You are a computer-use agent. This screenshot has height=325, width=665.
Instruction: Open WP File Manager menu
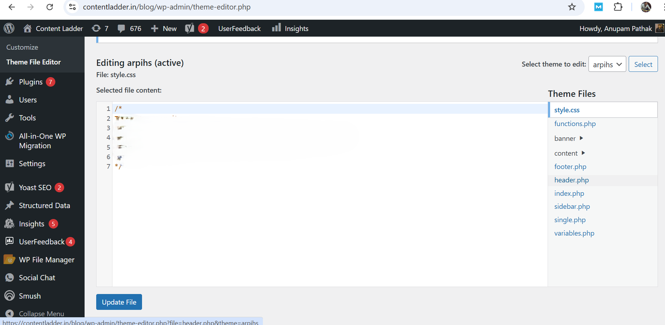[x=47, y=260]
